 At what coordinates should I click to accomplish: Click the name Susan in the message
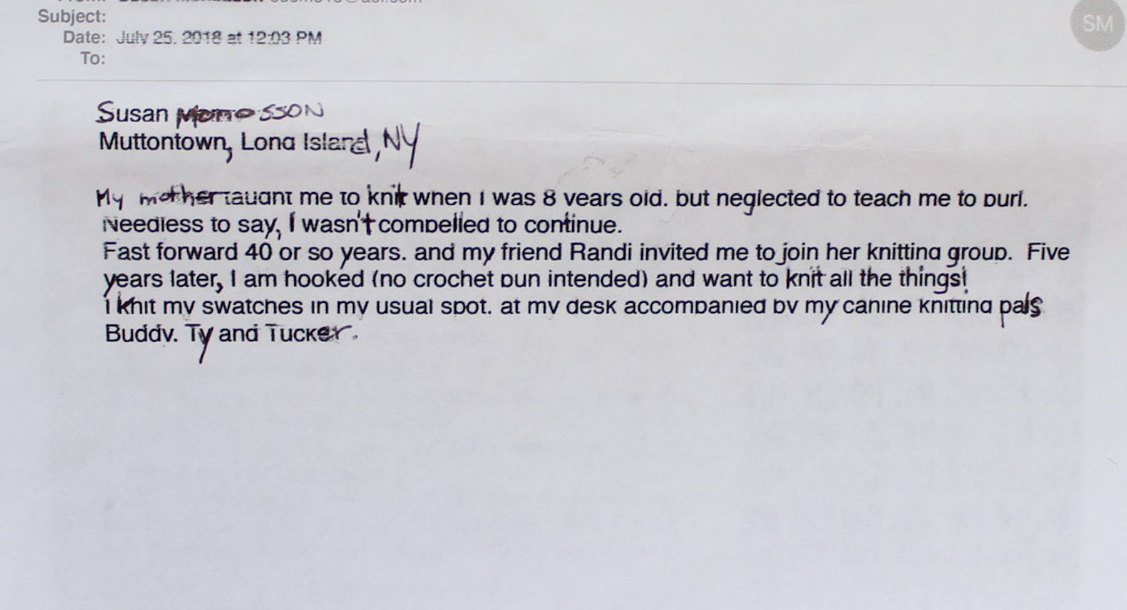(x=132, y=113)
